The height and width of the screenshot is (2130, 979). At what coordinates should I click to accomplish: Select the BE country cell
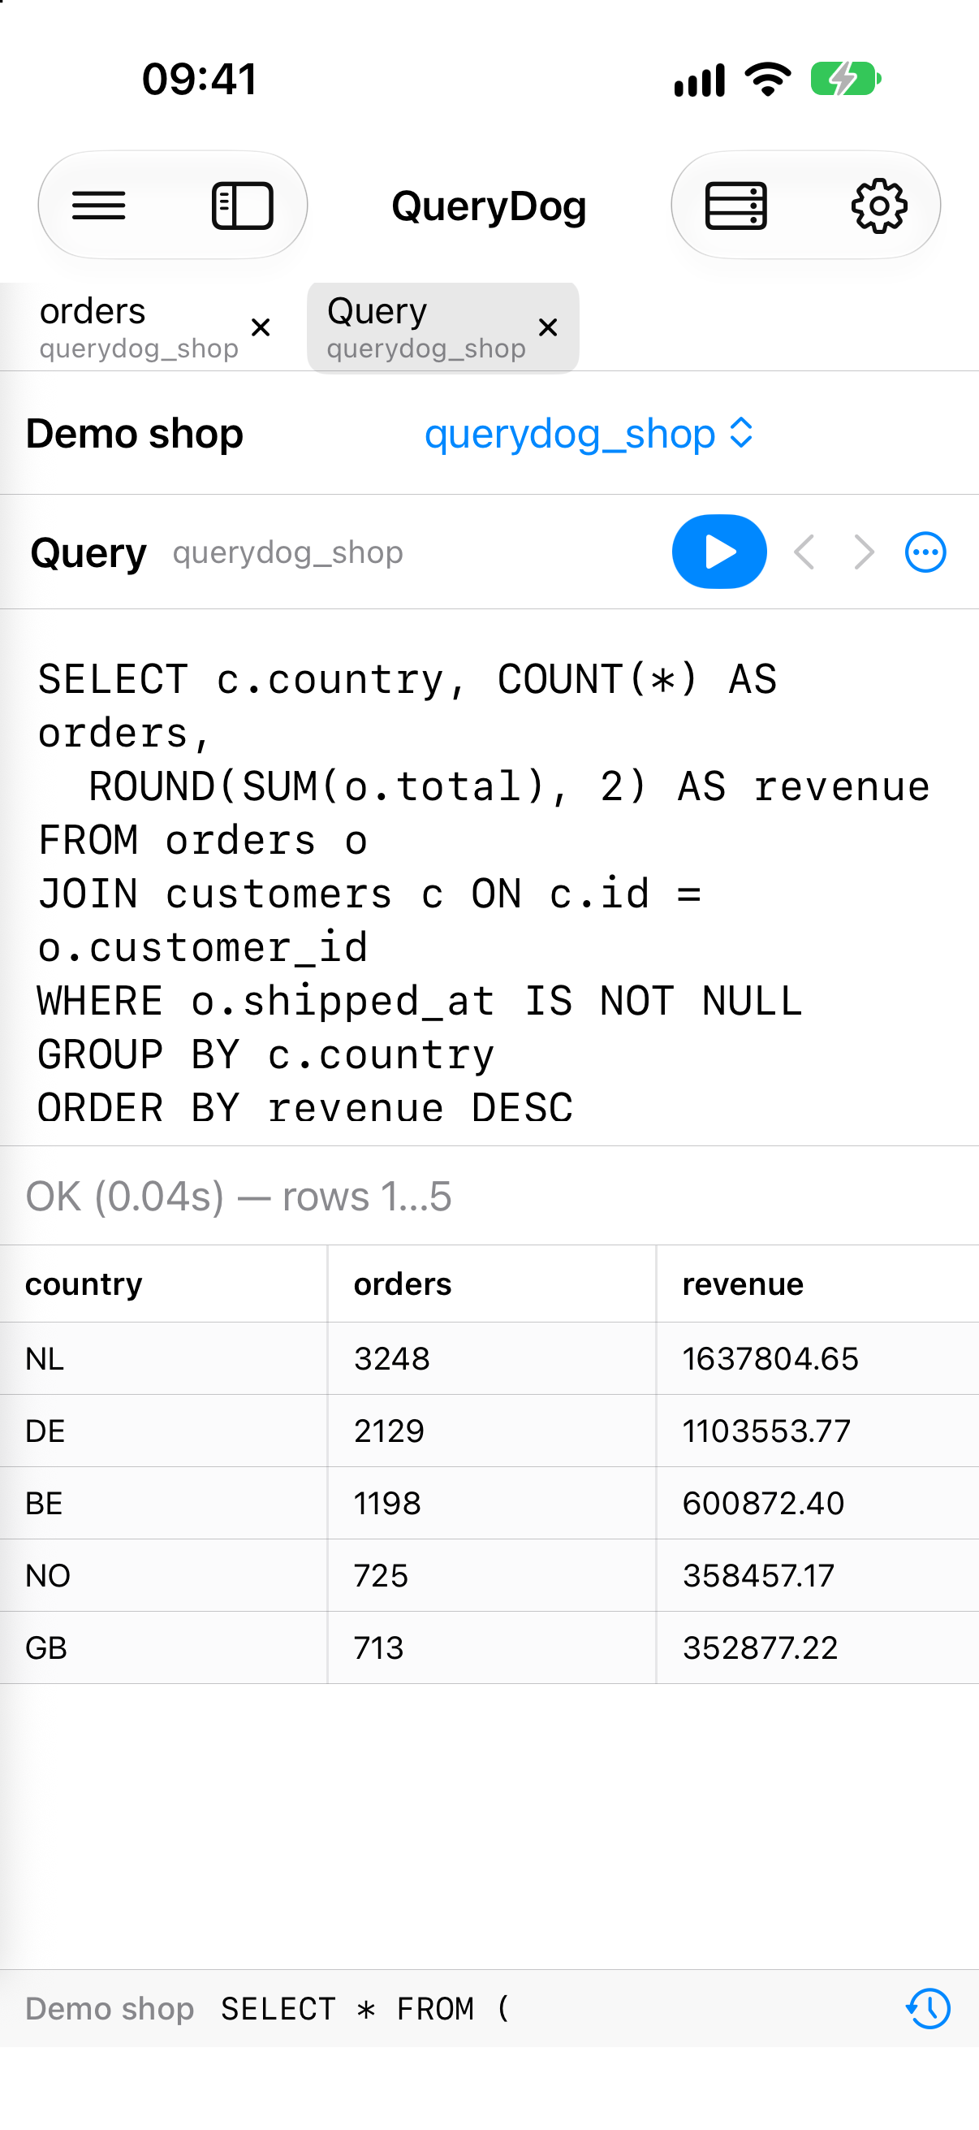pos(164,1502)
